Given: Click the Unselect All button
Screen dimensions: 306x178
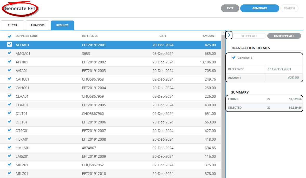Looking at the screenshot, I should tap(284, 36).
